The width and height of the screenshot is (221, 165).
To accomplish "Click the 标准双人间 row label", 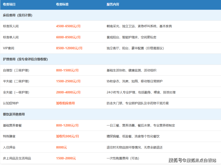I will click(x=11, y=26).
